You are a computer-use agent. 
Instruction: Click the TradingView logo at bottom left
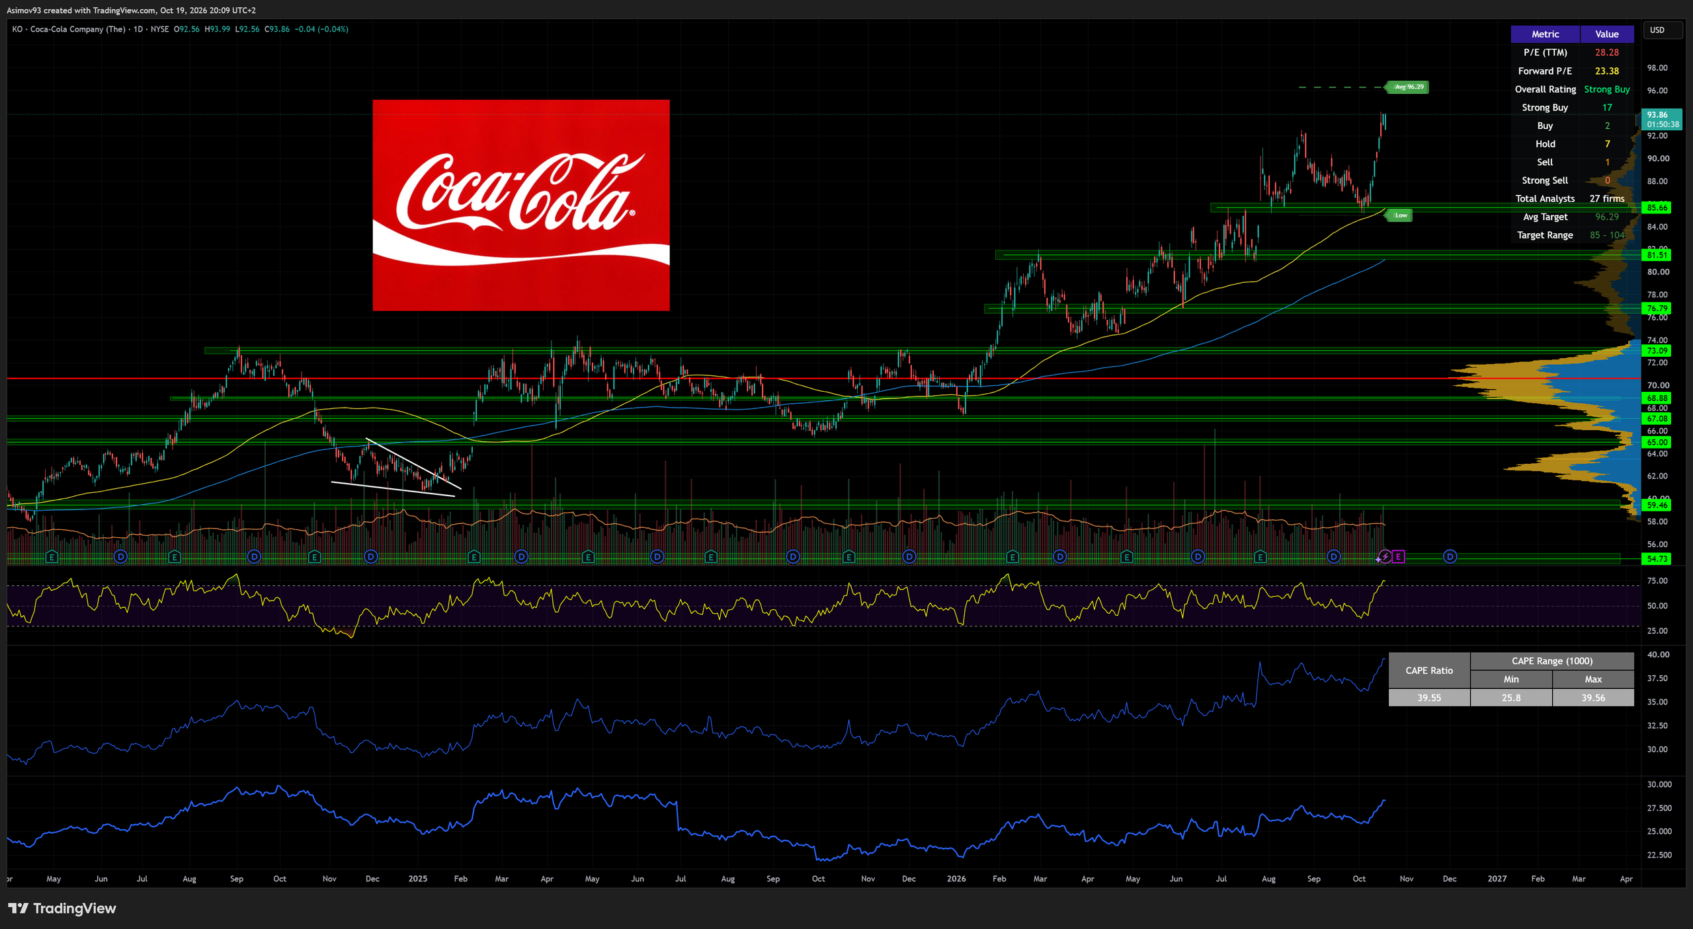pos(62,909)
